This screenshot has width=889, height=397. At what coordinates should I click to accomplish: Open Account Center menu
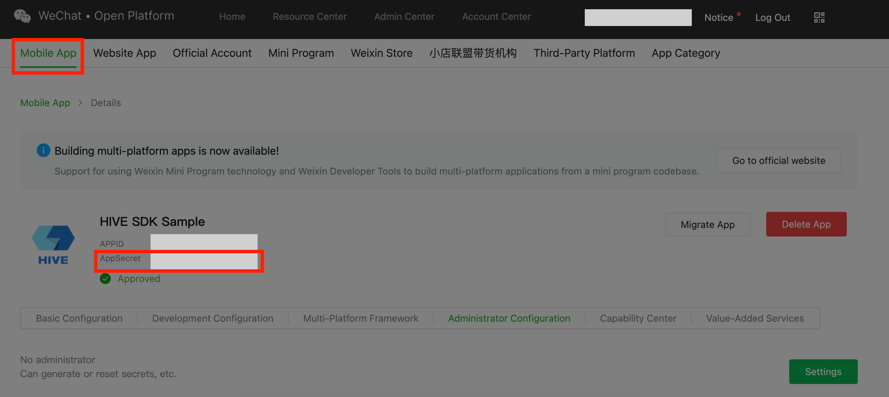pos(496,16)
